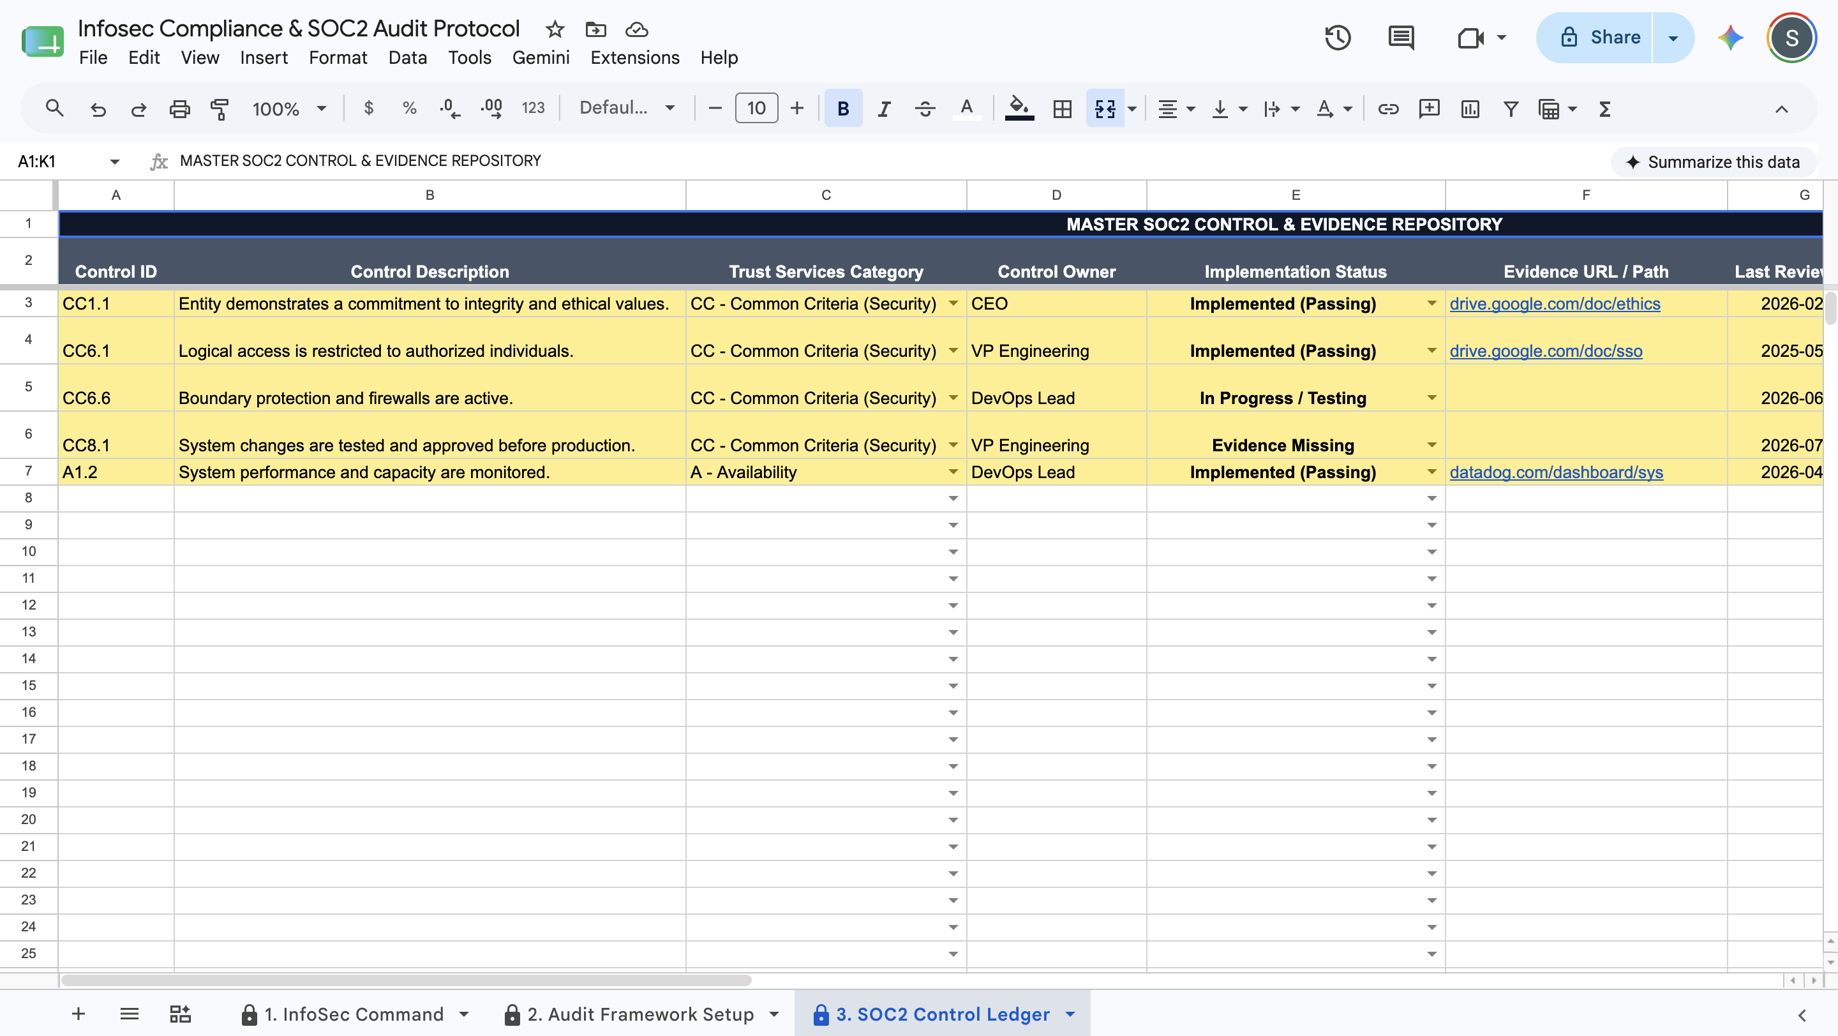Toggle bold formatting
Image resolution: width=1838 pixels, height=1036 pixels.
coord(842,109)
